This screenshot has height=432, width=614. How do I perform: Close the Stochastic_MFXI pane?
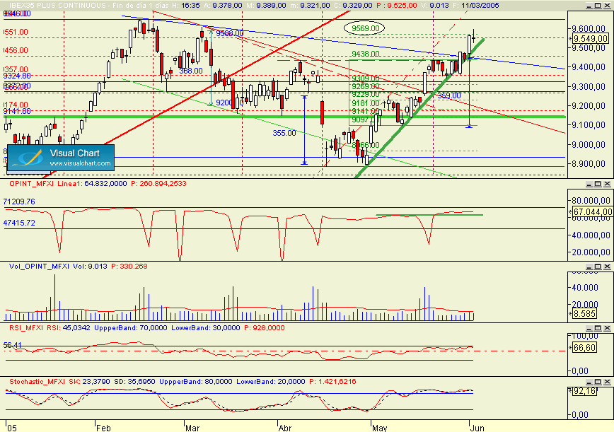pyautogui.click(x=607, y=382)
